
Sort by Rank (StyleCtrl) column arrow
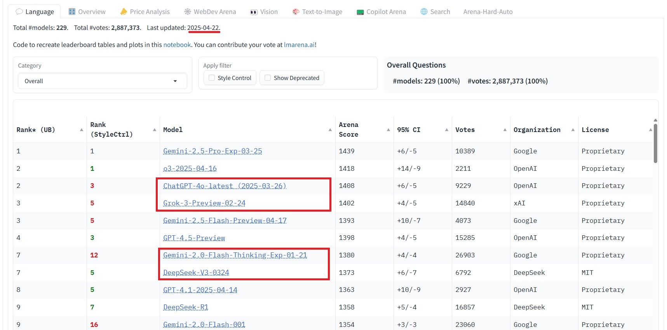pos(155,130)
